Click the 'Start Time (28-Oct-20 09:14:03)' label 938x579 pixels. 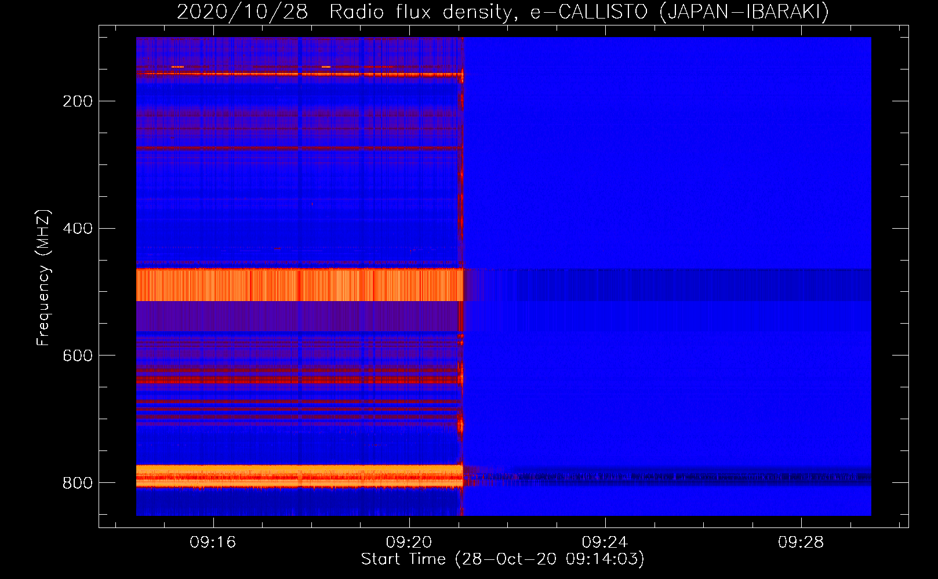503,559
